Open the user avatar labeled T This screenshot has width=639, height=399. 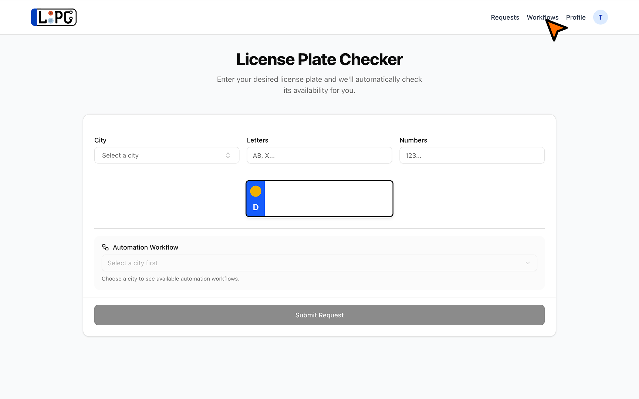(600, 17)
